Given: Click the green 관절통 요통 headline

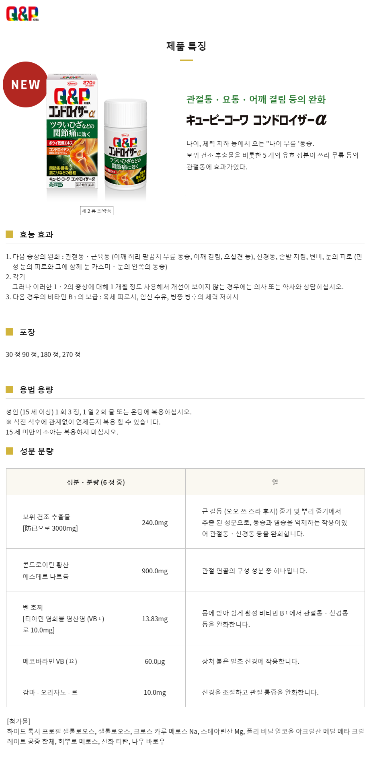Looking at the screenshot, I should point(256,99).
